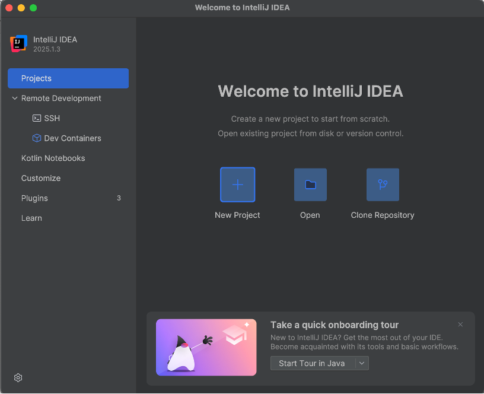The image size is (484, 394).
Task: Open settings via the gear icon
Action: [x=18, y=378]
